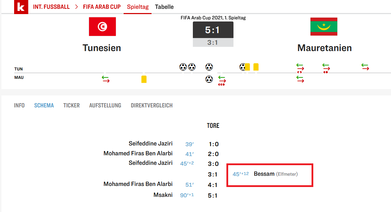The image size is (391, 212).
Task: Click the Mauritania flag
Action: (324, 26)
